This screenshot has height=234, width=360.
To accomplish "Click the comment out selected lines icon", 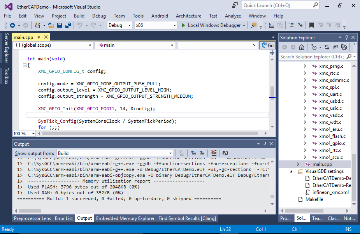I will 292,25.
